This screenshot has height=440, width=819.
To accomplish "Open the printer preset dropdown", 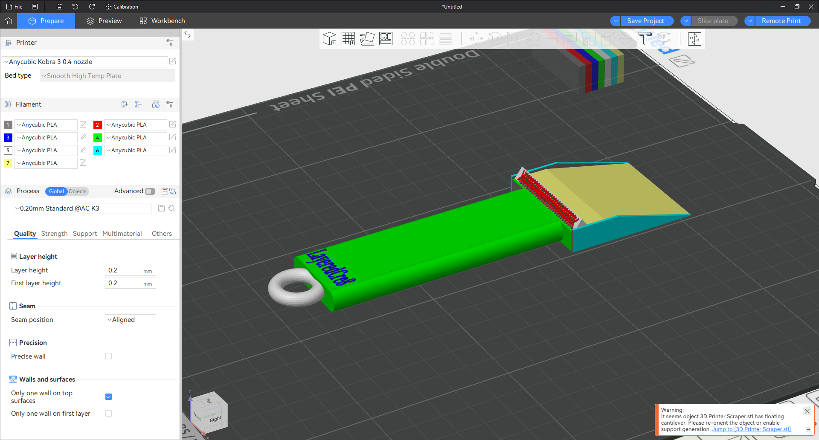I will click(x=85, y=62).
